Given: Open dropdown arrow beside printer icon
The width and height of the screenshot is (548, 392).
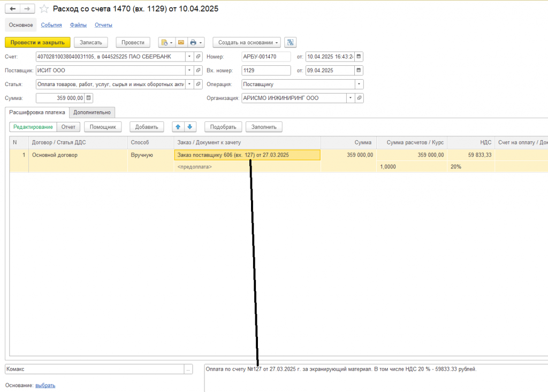Looking at the screenshot, I should tap(201, 43).
